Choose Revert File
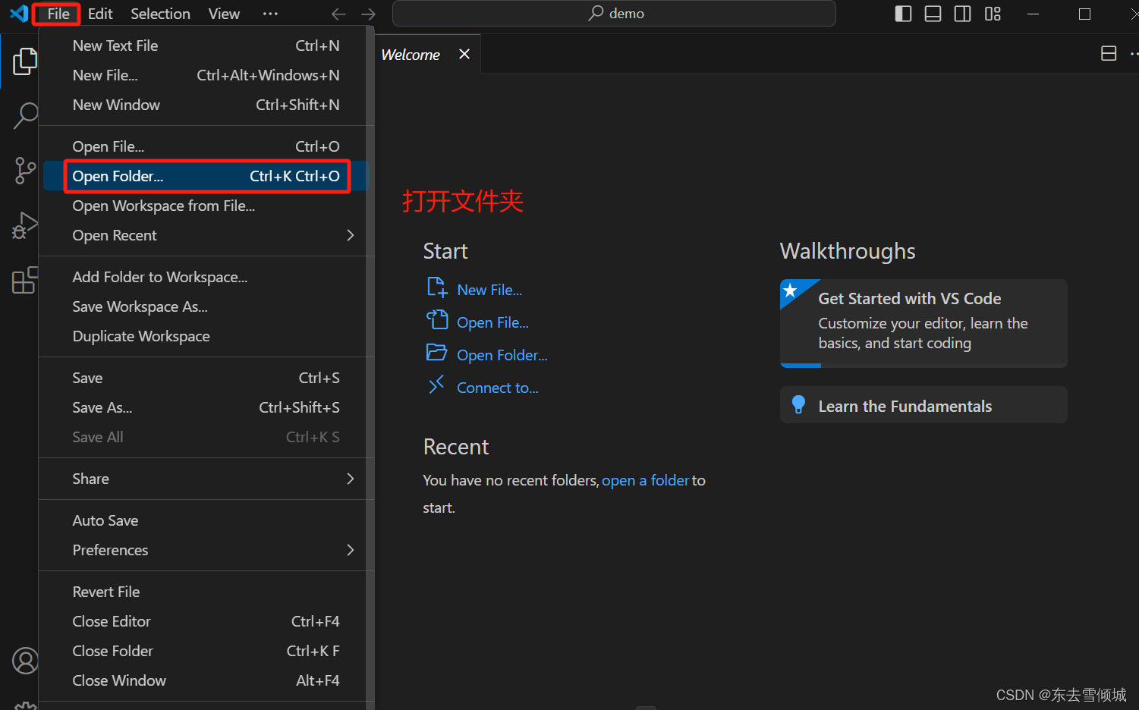Viewport: 1139px width, 710px height. pyautogui.click(x=206, y=592)
